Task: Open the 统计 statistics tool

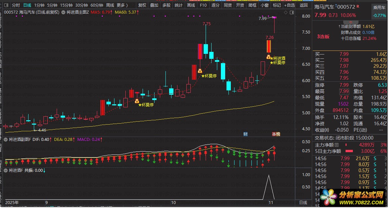Action: (x=178, y=5)
